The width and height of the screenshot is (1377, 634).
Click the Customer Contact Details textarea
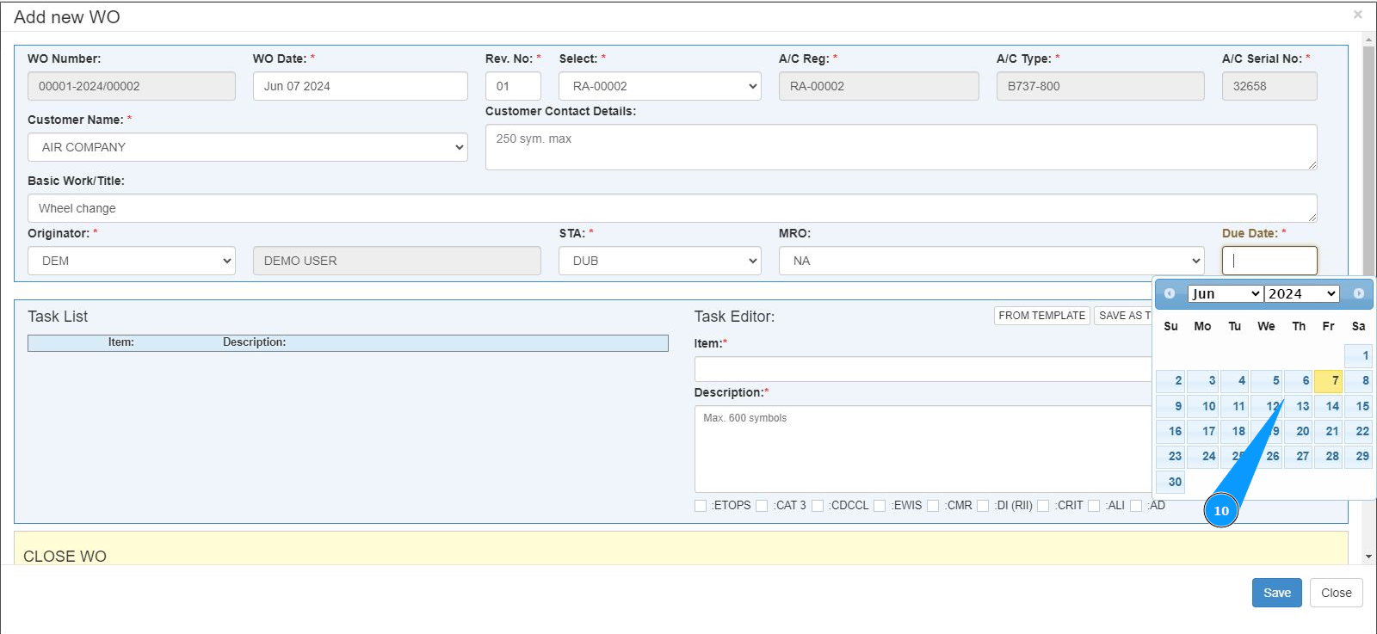901,147
